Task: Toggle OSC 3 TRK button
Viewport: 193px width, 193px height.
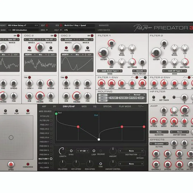Action: 66,77
